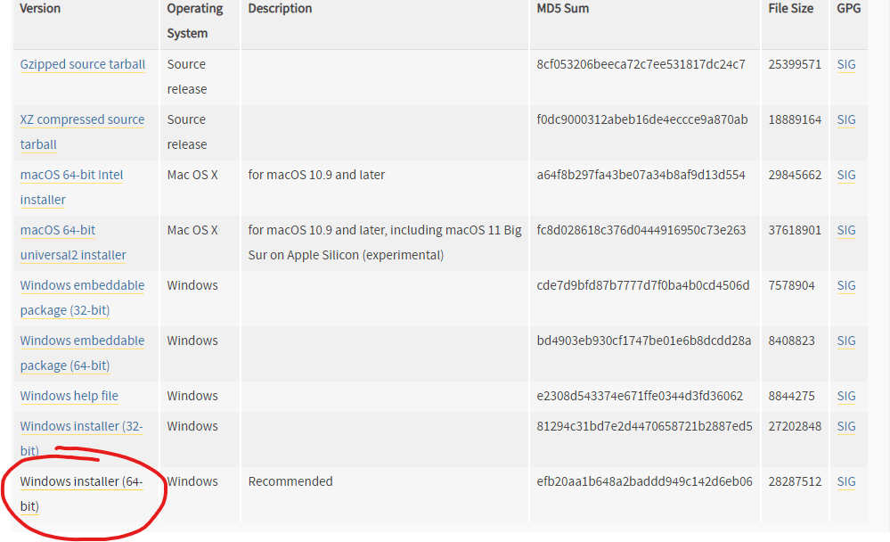Download the recommended Windows installer (64-bit)

tap(81, 482)
